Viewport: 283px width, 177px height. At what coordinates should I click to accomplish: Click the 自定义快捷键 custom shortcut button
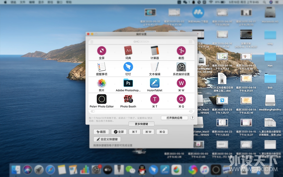pyautogui.click(x=107, y=139)
